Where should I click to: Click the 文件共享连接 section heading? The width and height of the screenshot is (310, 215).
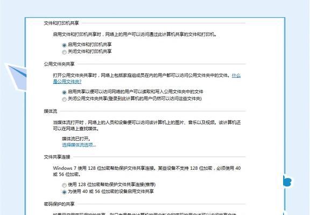pyautogui.click(x=57, y=157)
